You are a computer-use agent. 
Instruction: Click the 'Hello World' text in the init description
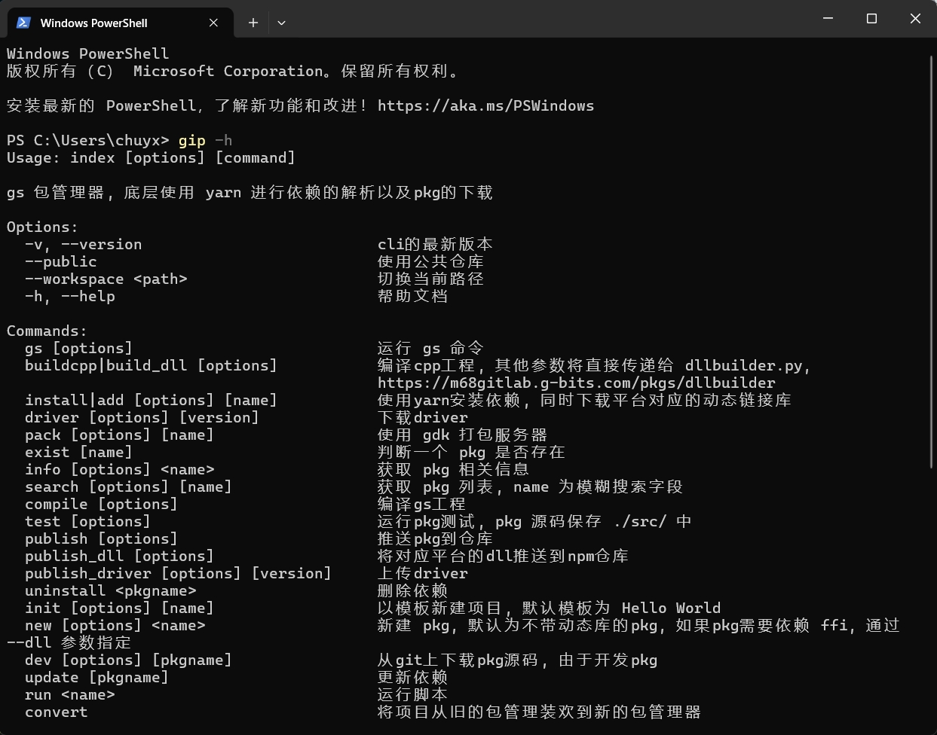[671, 608]
